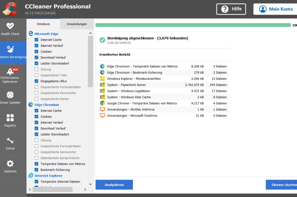Screen dimensions: 297x197
Task: Click Windows icon beside Papierkorb leeren
Action: pos(102,85)
